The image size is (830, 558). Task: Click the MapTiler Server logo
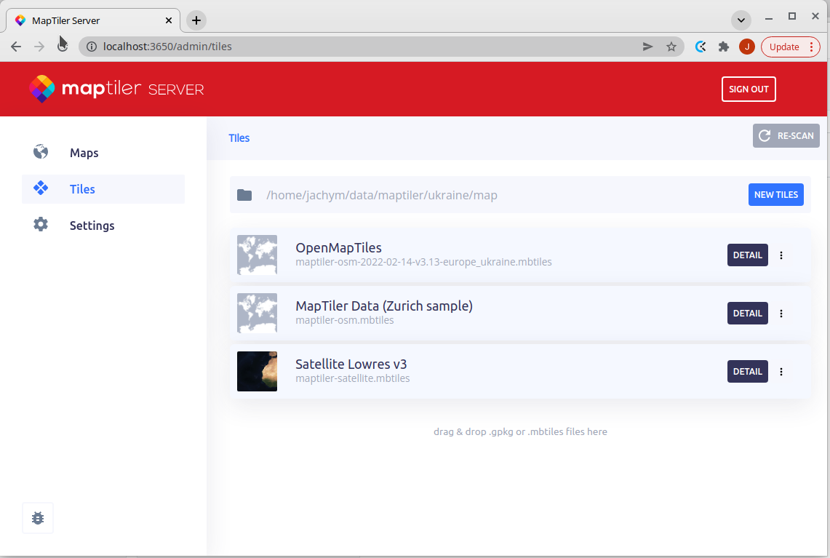(116, 89)
